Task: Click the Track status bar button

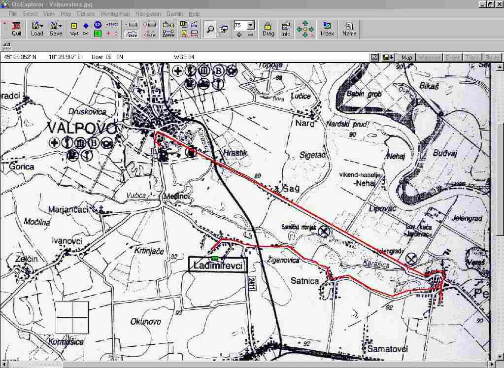Action: click(472, 57)
